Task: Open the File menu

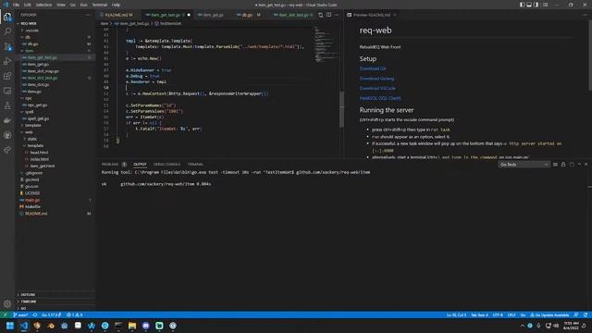Action: (17, 5)
